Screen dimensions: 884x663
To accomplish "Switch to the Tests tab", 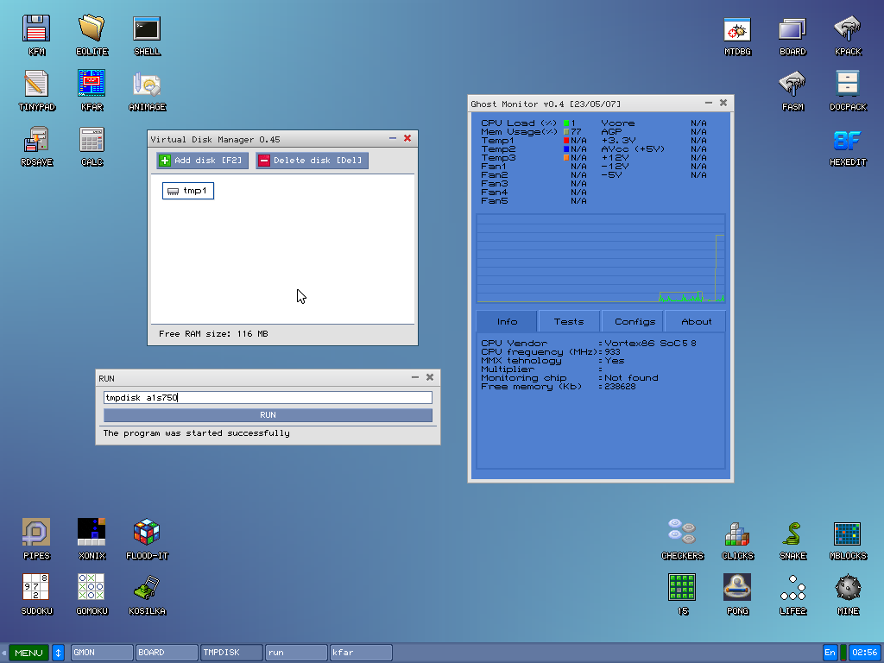I will point(568,320).
